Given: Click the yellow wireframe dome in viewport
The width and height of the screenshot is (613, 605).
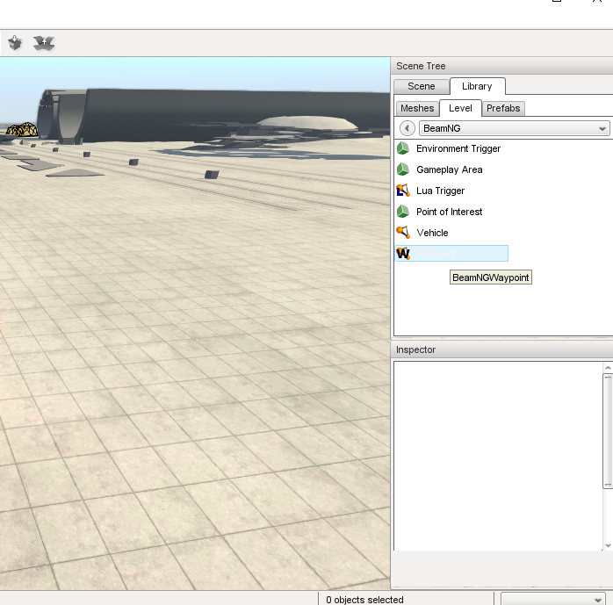Looking at the screenshot, I should pos(22,129).
